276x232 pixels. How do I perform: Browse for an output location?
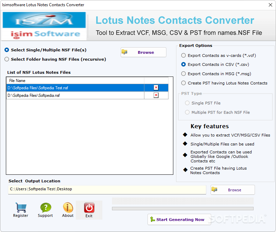tap(233, 190)
